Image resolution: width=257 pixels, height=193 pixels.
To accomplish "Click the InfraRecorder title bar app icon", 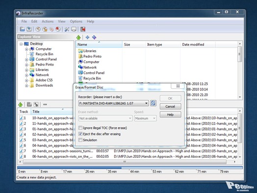I will [18, 13].
